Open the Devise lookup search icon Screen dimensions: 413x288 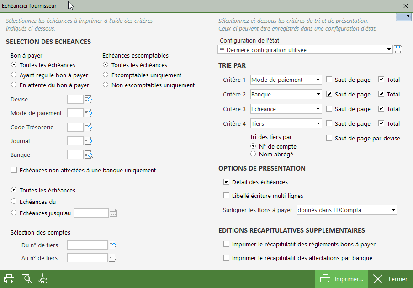[x=89, y=100]
